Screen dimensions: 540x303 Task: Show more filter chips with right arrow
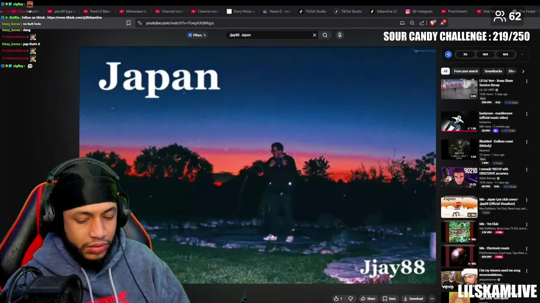(x=523, y=71)
